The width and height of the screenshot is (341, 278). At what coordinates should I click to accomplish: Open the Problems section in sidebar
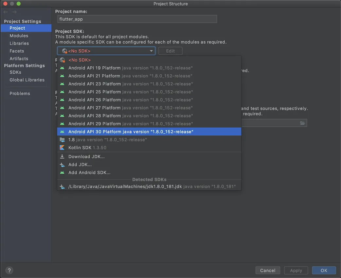20,94
